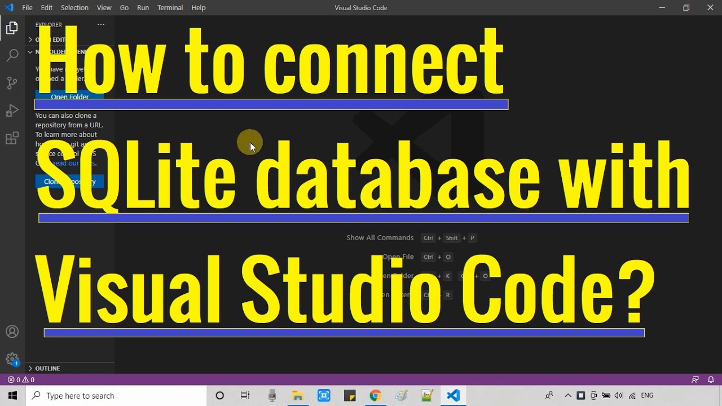Show errors and warnings in status bar
Viewport: 722px width, 406px height.
tap(21, 379)
